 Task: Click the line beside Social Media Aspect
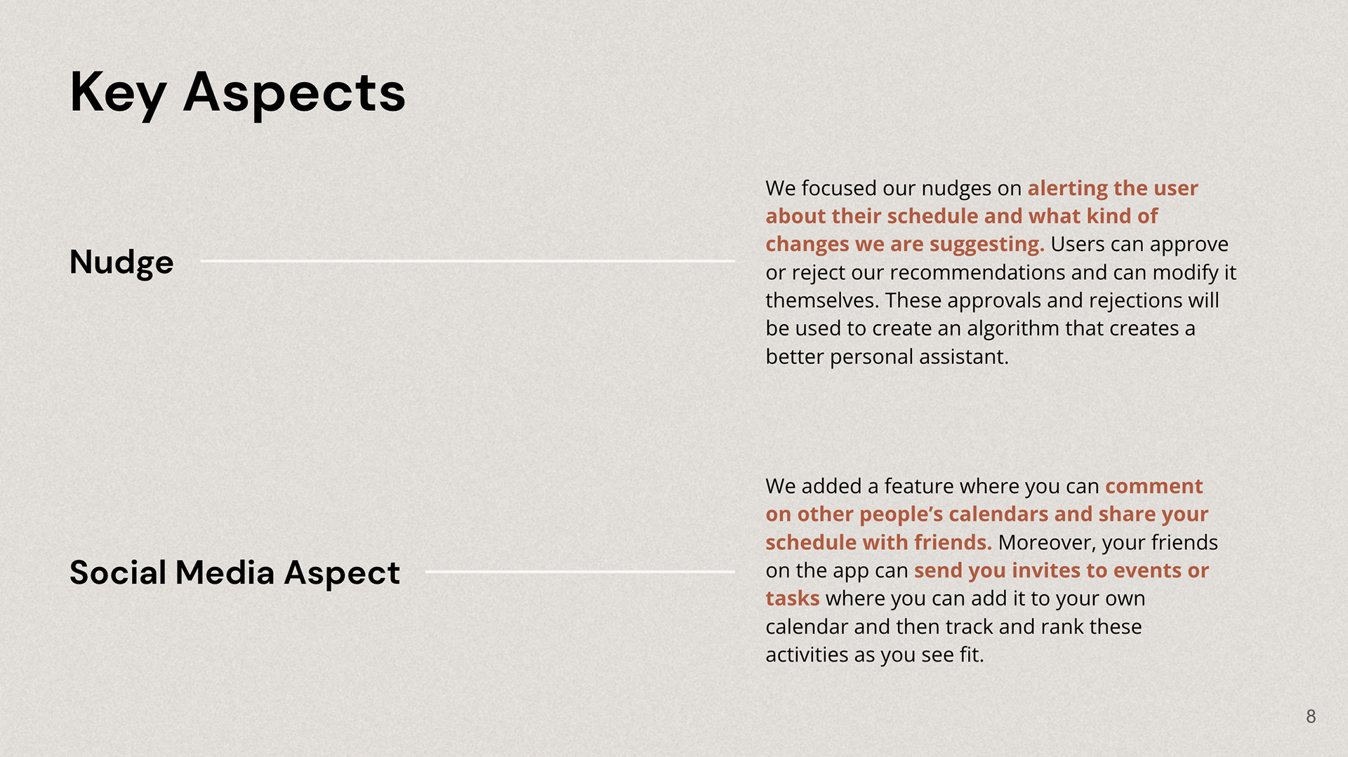pyautogui.click(x=580, y=572)
